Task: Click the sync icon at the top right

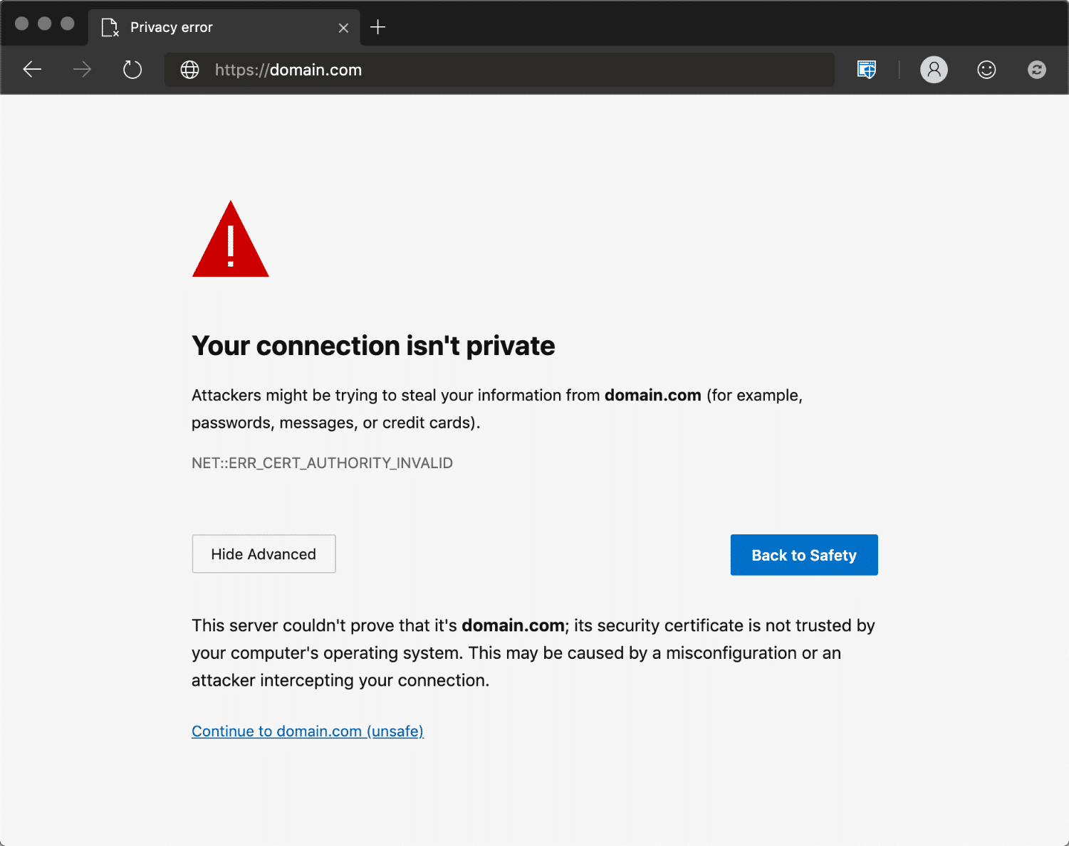Action: (x=1036, y=69)
